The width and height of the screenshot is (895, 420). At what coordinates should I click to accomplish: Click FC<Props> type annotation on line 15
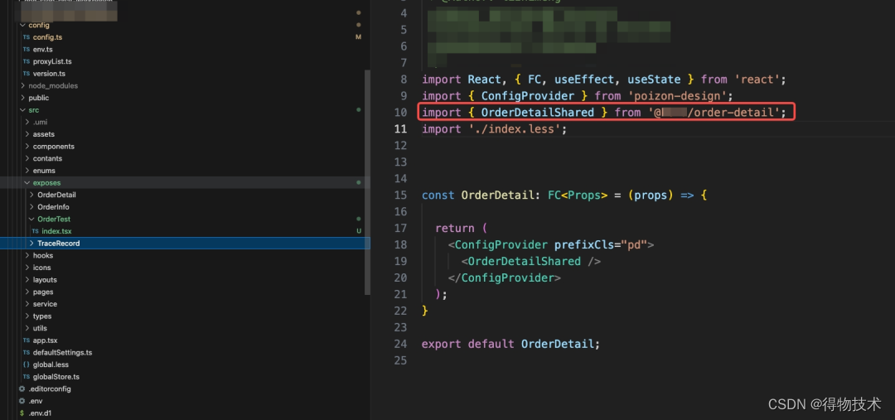[578, 196]
